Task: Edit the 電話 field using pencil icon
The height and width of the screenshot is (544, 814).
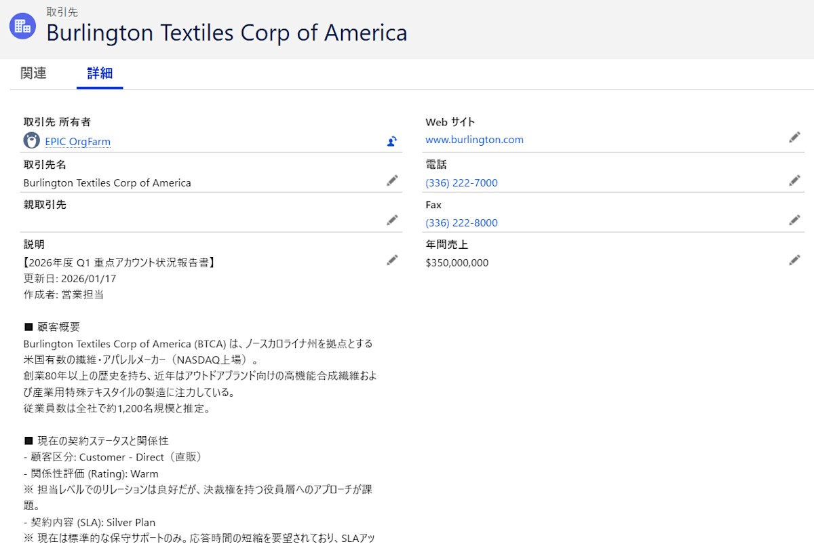Action: click(x=794, y=180)
